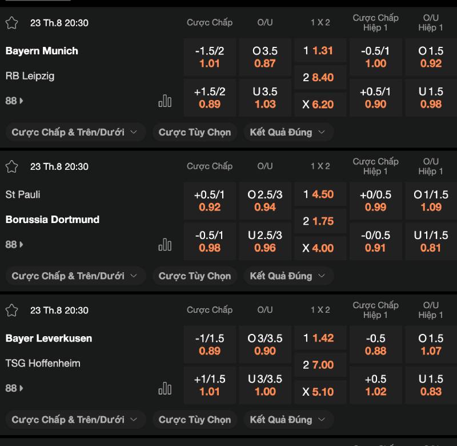This screenshot has height=446, width=457.
Task: Star the St Pauli vs Dortmund match
Action: click(11, 166)
